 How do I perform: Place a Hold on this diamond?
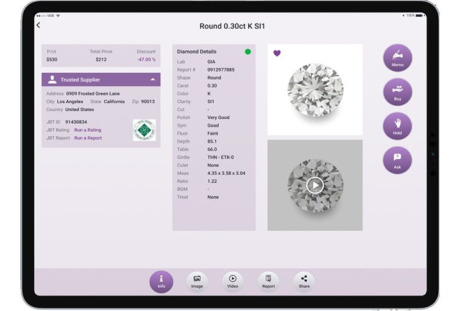point(397,126)
